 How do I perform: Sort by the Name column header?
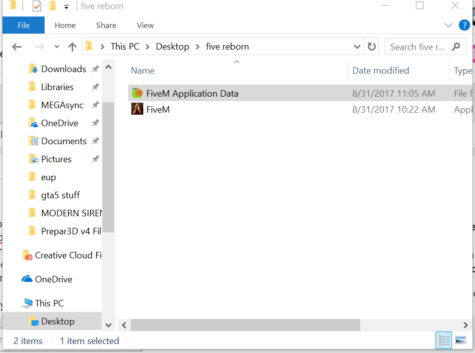(143, 71)
